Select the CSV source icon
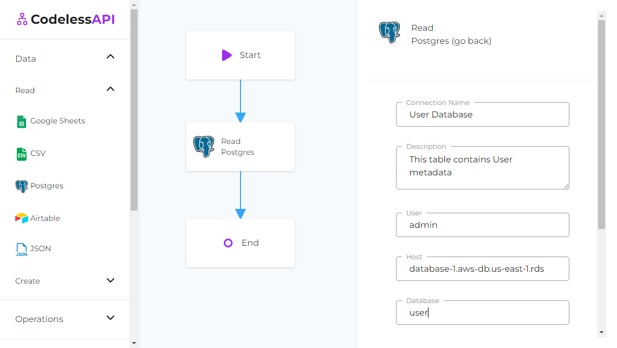This screenshot has width=617, height=348. [x=21, y=154]
